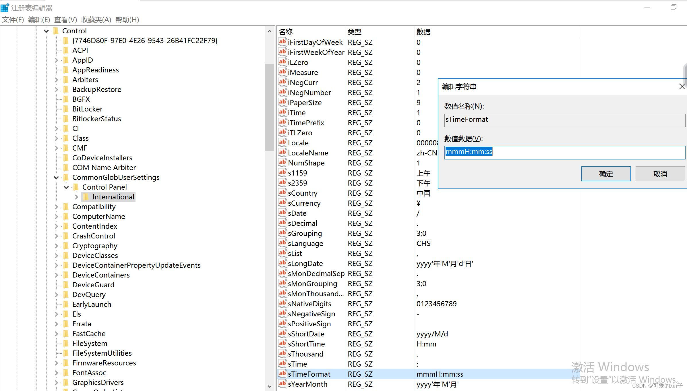The height and width of the screenshot is (391, 687).
Task: Click the 数值数据 input field
Action: pyautogui.click(x=564, y=152)
